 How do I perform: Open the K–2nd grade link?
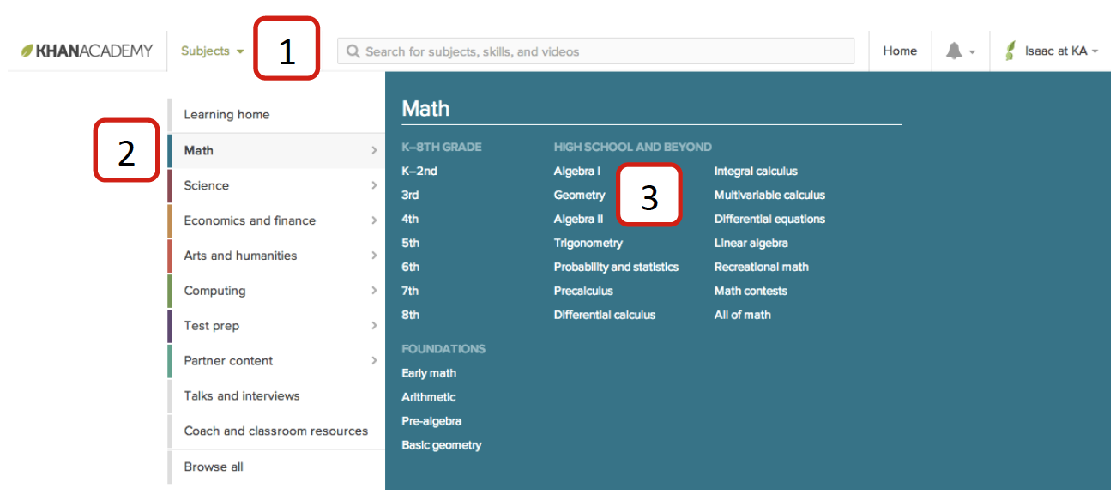tap(419, 172)
